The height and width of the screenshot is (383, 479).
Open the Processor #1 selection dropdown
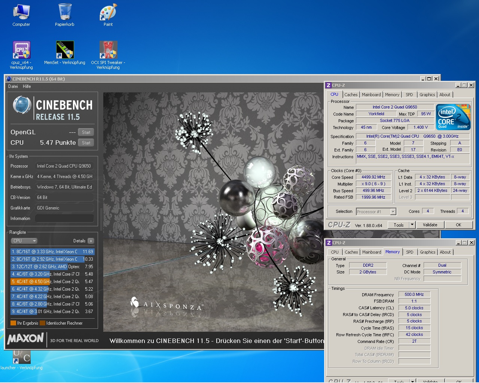tap(376, 212)
